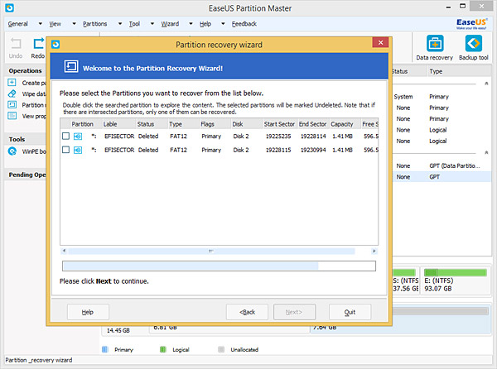Check the partition ending at sector 19228114

coord(65,136)
